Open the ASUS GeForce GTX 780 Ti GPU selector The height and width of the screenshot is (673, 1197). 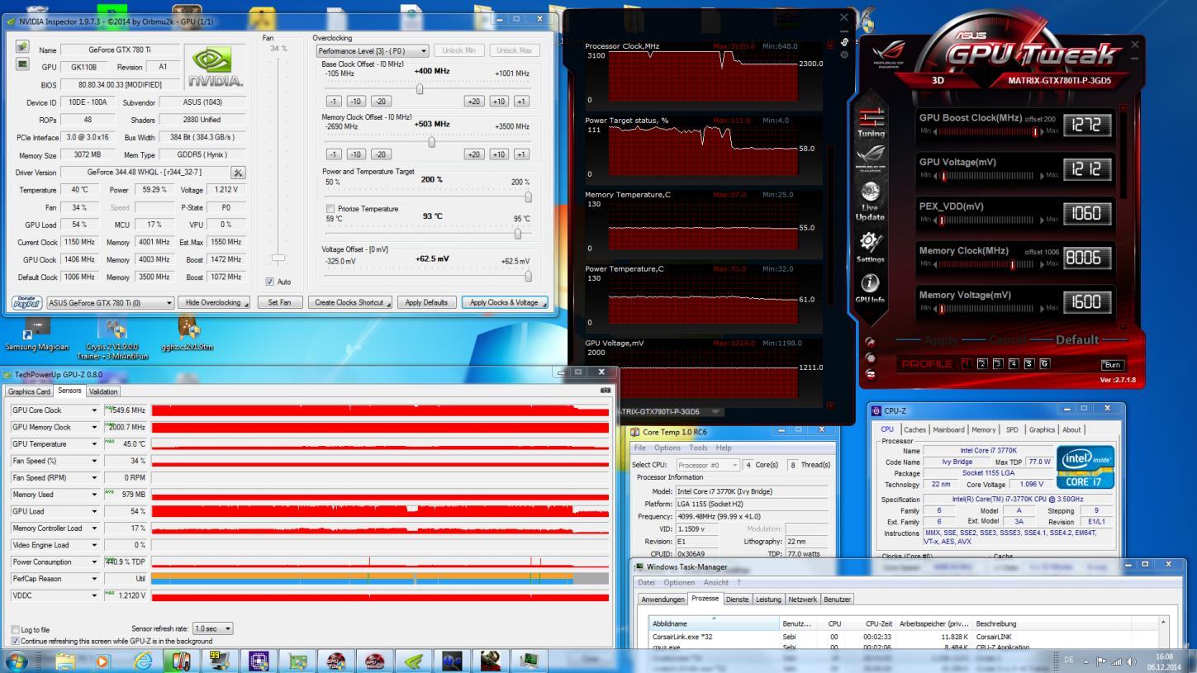(x=111, y=302)
